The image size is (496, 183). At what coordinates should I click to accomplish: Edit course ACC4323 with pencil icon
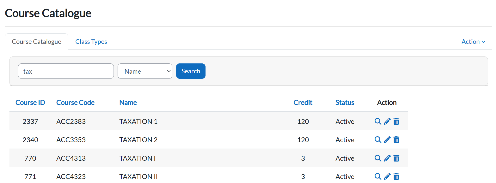pos(387,177)
